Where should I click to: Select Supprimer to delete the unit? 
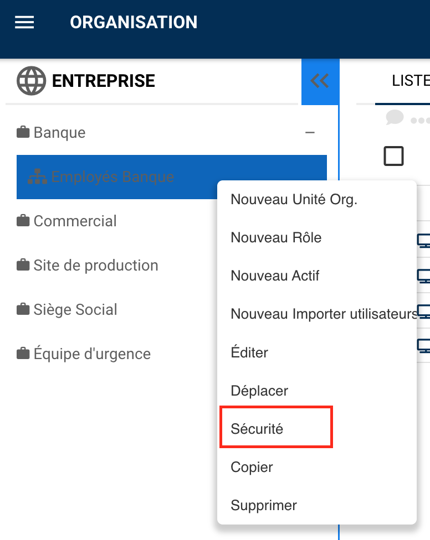pyautogui.click(x=264, y=505)
